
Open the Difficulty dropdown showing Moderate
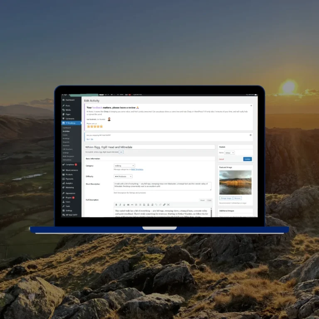pyautogui.click(x=123, y=177)
